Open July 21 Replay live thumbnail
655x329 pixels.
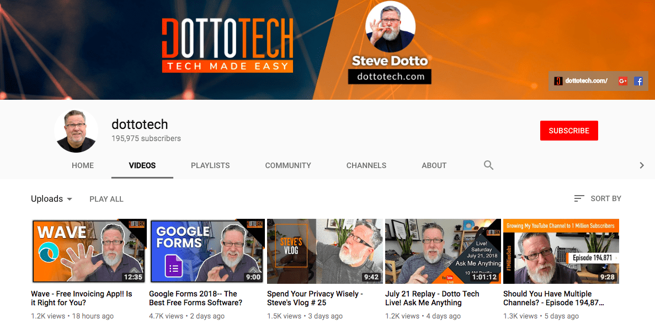coord(443,251)
